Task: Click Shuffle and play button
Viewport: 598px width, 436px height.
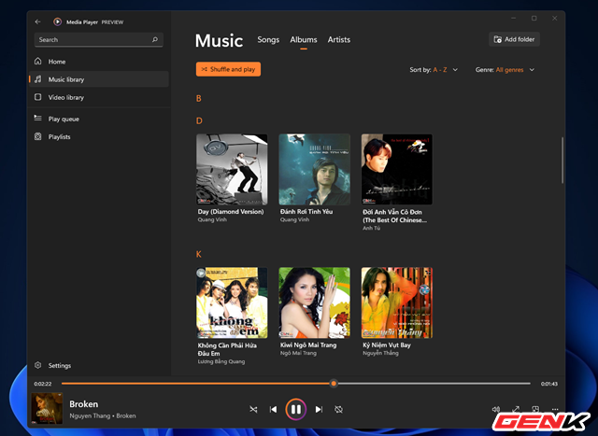Action: coord(228,69)
